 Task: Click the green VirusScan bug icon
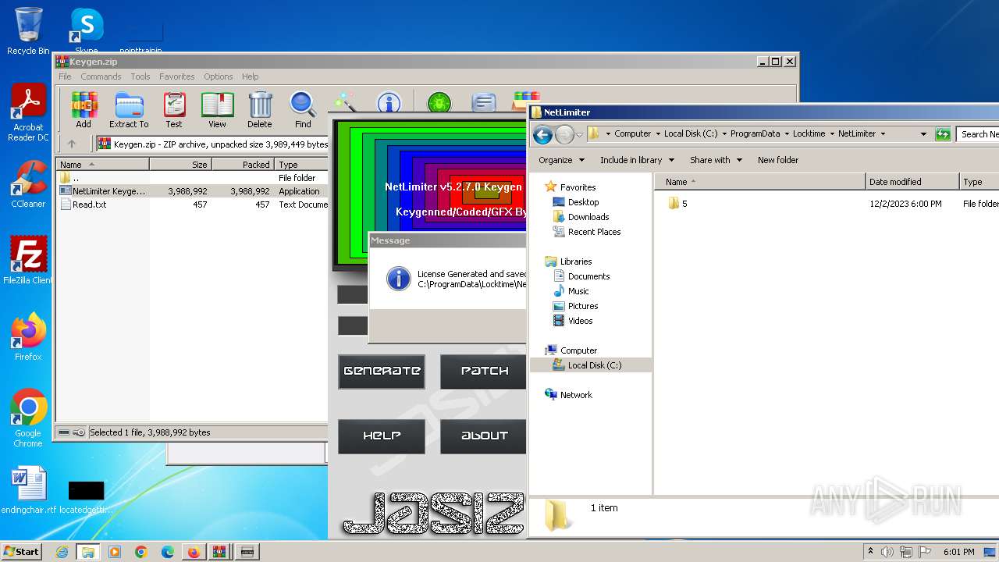pyautogui.click(x=439, y=102)
